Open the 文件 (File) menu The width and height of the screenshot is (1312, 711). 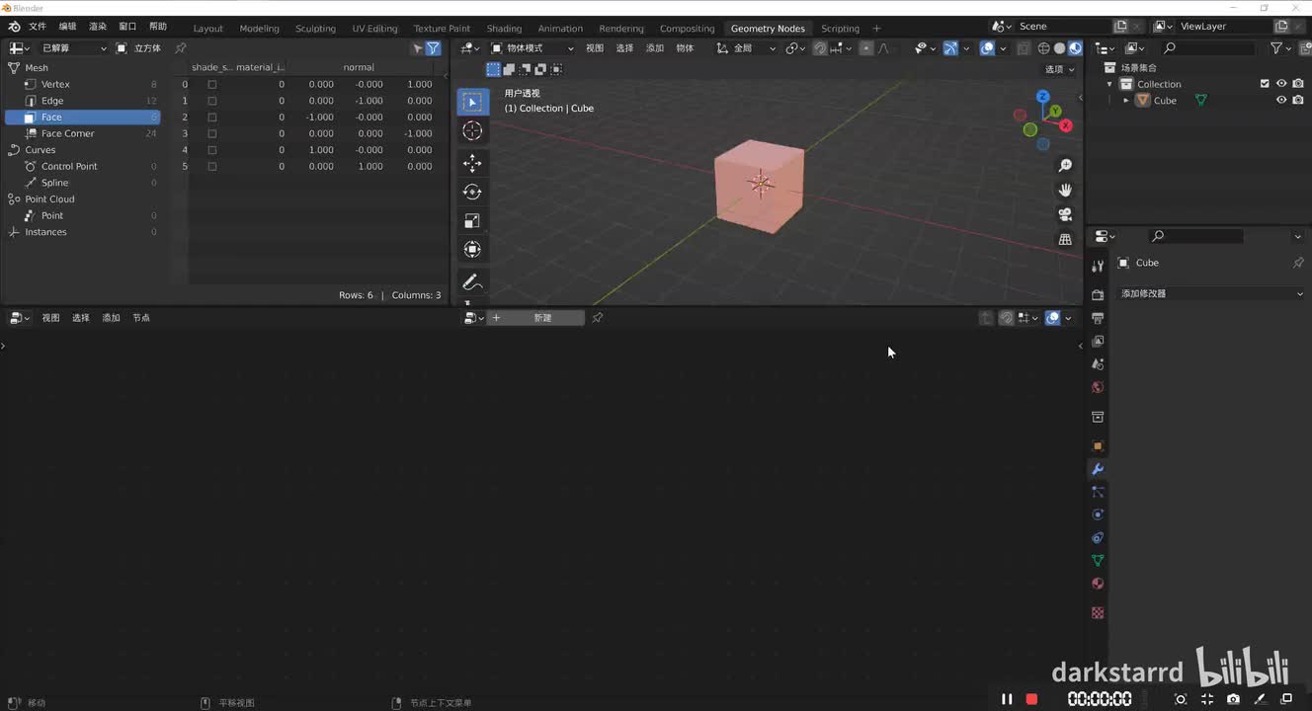pos(38,26)
